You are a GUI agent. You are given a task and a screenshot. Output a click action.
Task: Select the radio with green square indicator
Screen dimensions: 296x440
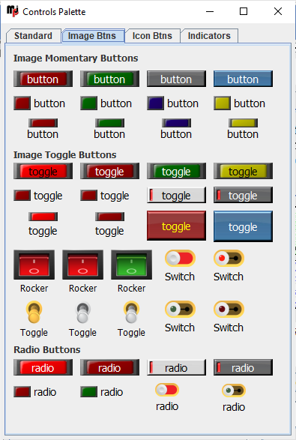(102, 392)
